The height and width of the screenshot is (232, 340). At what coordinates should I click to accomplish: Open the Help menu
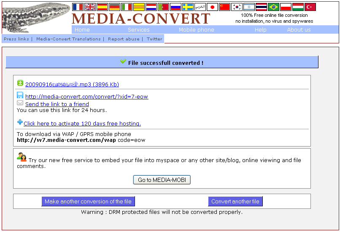click(x=260, y=29)
